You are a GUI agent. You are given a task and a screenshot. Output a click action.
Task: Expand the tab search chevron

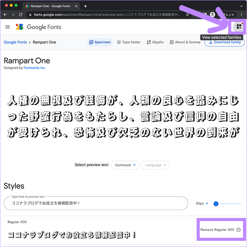point(241,6)
